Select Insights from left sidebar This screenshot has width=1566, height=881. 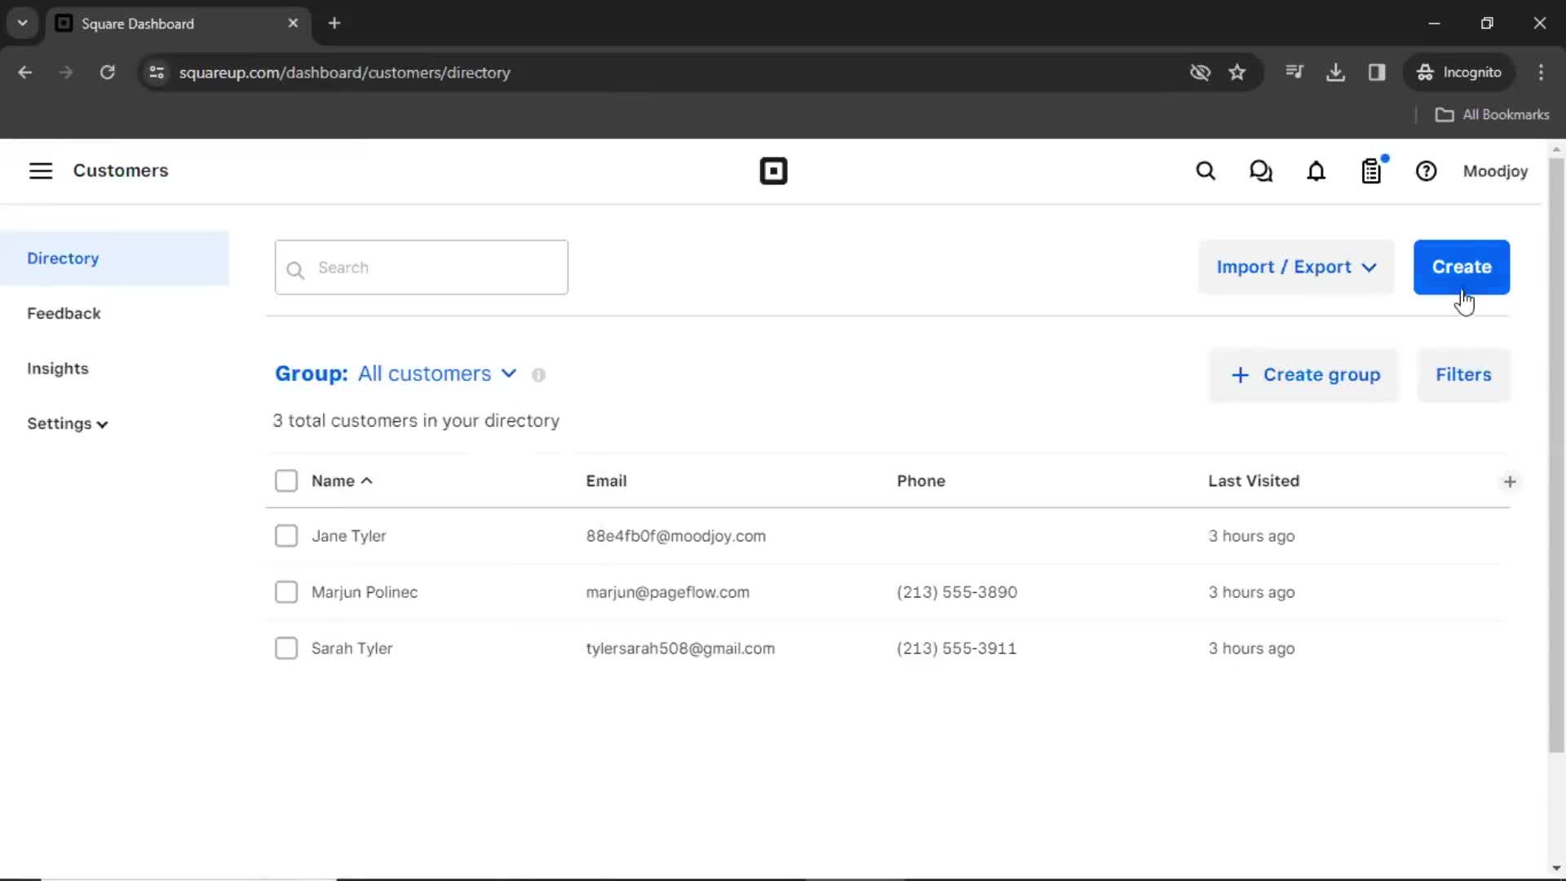click(x=57, y=368)
